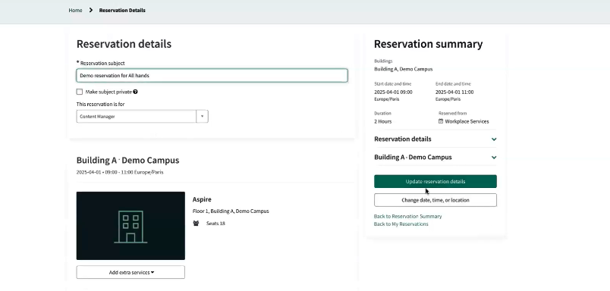Click the help icon beside Make subject private

pos(135,92)
